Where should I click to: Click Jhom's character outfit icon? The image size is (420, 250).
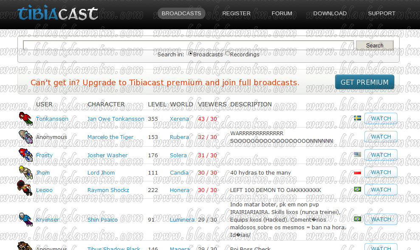pyautogui.click(x=26, y=172)
